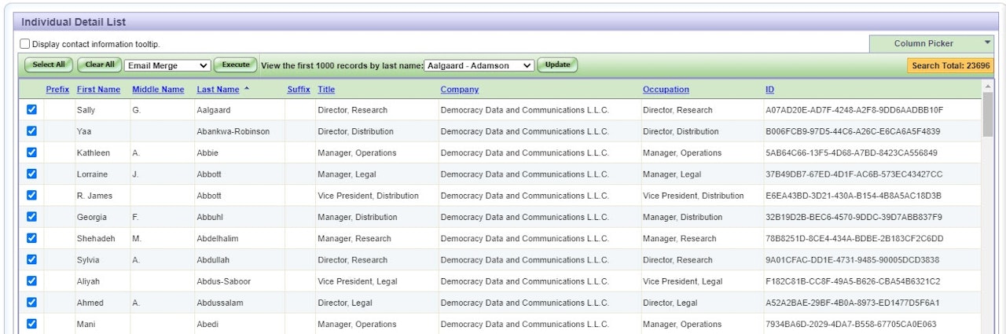Sort by Occupation column header
Screen dimensions: 1006x334
pyautogui.click(x=665, y=90)
